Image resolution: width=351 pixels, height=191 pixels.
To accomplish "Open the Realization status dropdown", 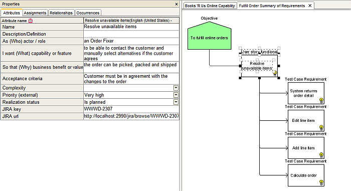I will (176, 102).
